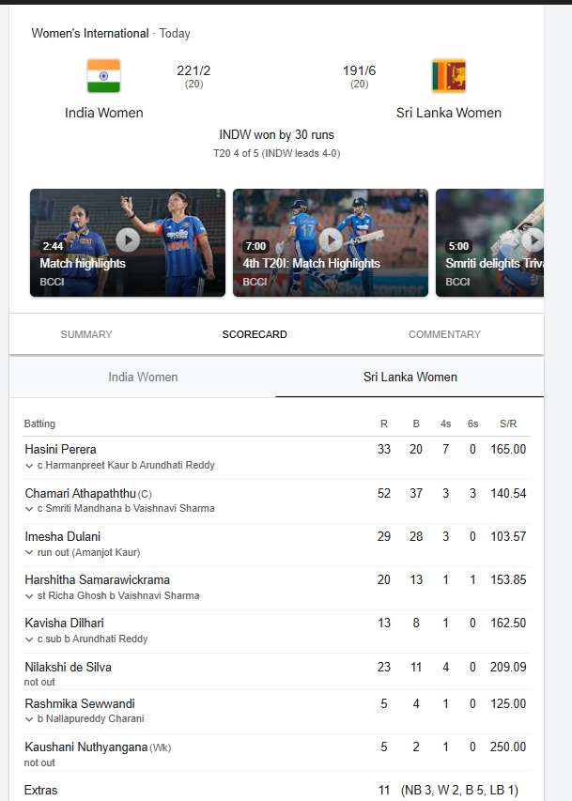Switch to the Summary tab
This screenshot has width=572, height=801.
86,334
